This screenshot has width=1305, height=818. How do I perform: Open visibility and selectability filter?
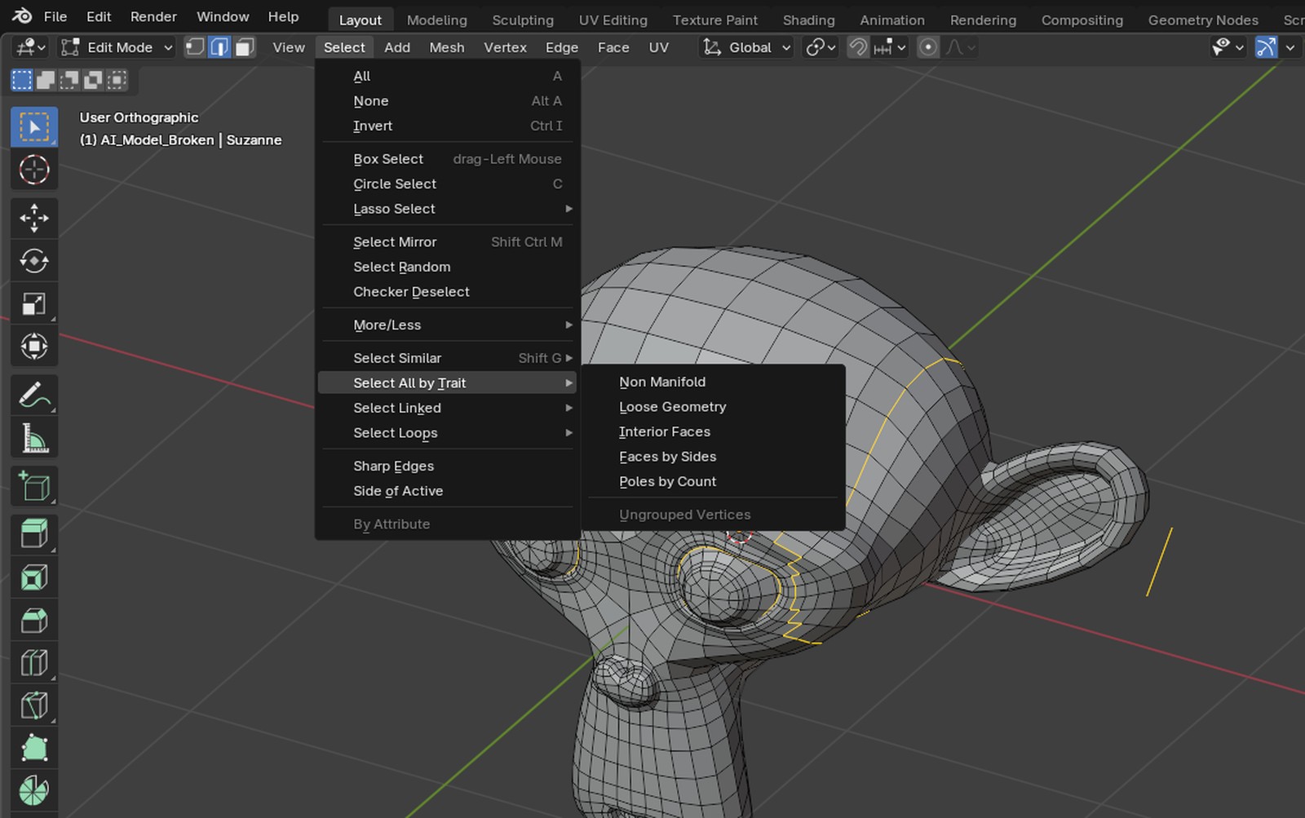tap(1228, 47)
